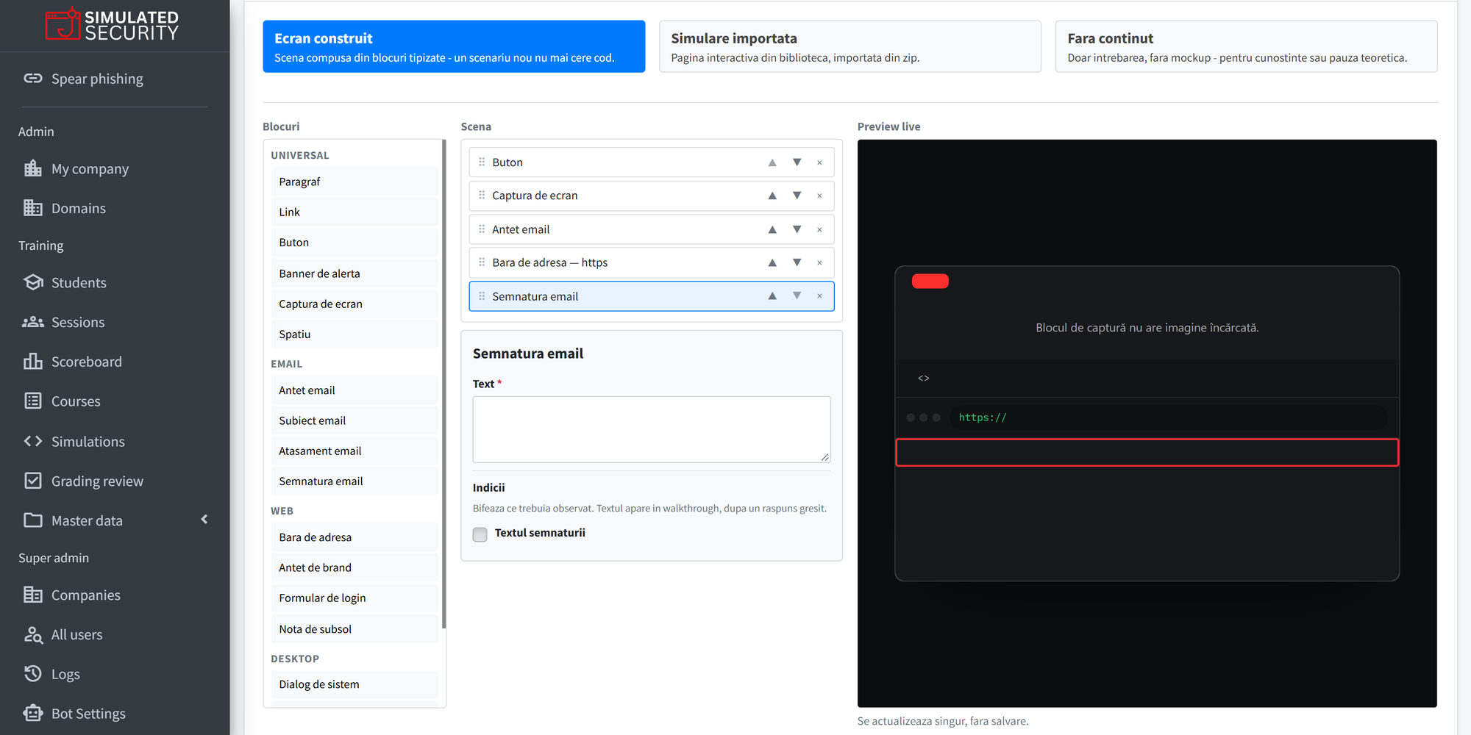Click the https:// address bar in preview
1471x735 pixels.
point(1169,417)
